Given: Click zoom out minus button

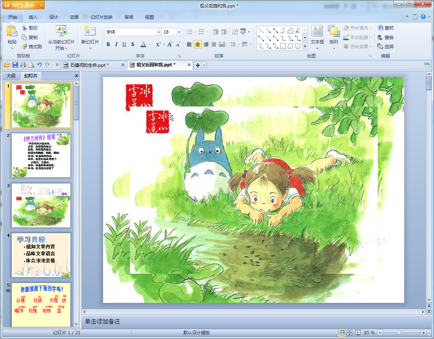Looking at the screenshot, I should [380, 332].
